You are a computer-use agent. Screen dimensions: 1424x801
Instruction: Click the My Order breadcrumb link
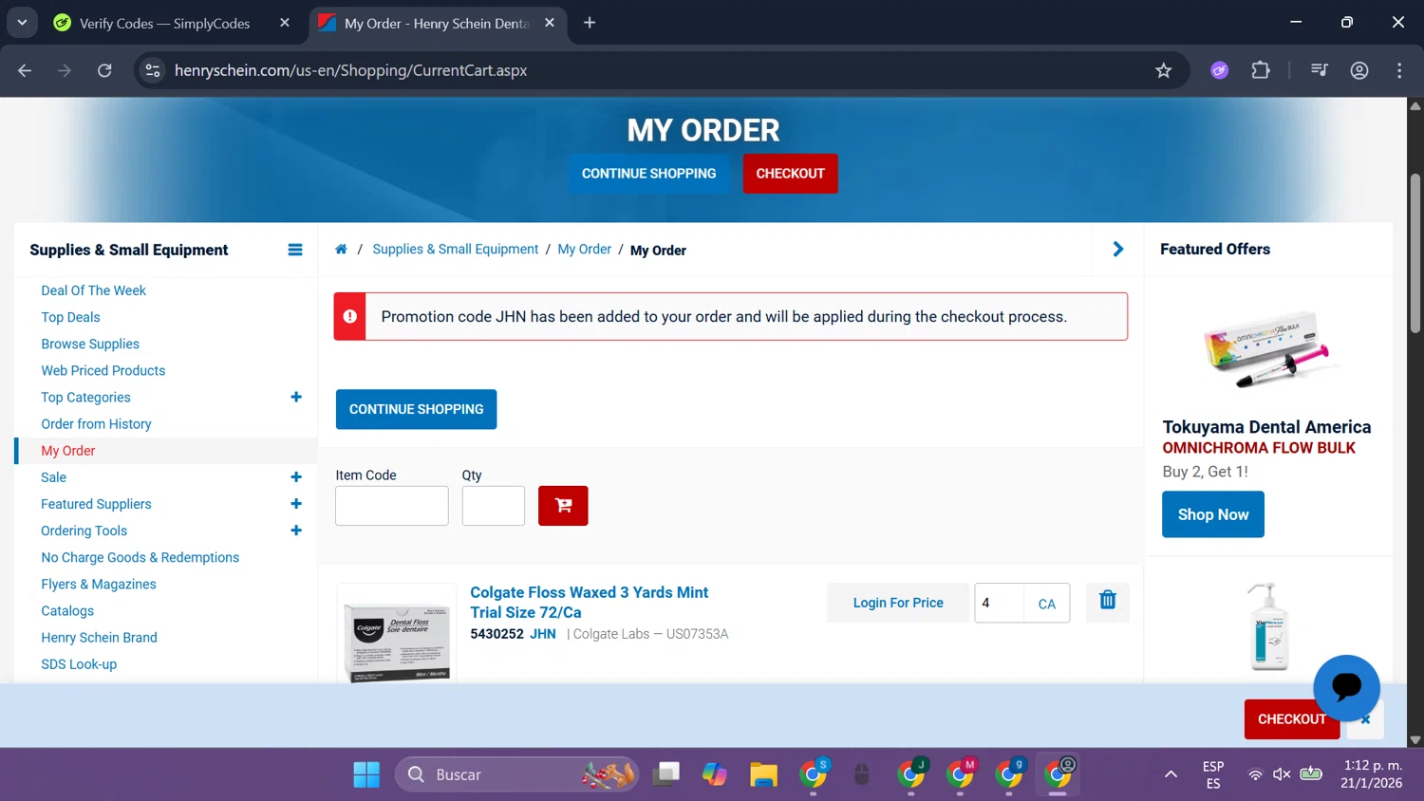pos(584,249)
